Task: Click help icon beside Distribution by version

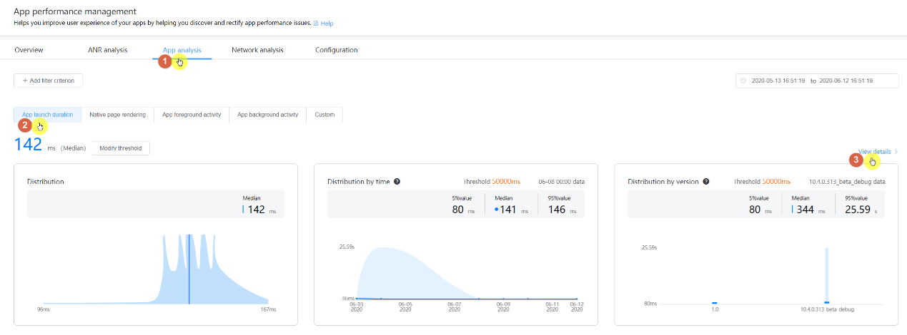Action: (706, 181)
